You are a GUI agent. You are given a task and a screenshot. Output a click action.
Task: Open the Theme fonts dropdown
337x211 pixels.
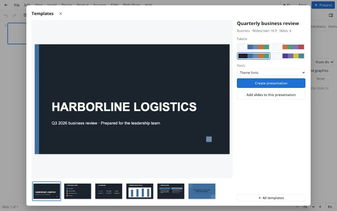[x=271, y=72]
